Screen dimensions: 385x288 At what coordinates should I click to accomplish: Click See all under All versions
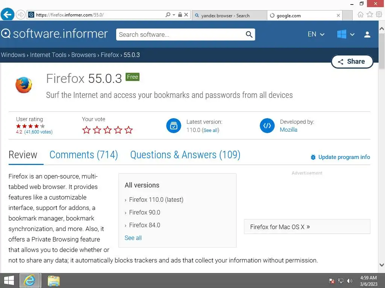pos(133,238)
